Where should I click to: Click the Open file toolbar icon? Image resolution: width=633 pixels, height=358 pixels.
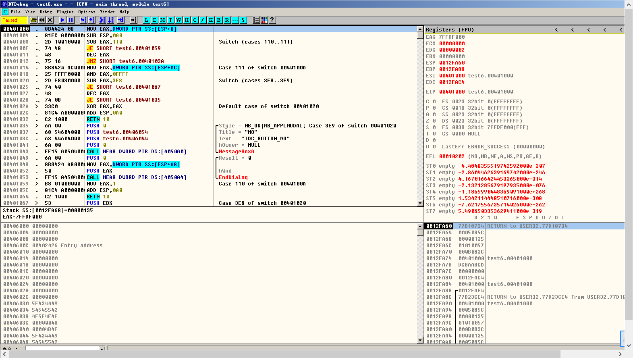34,20
